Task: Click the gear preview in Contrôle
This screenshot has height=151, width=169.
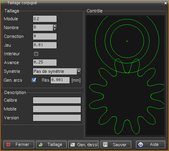Action: (126, 76)
